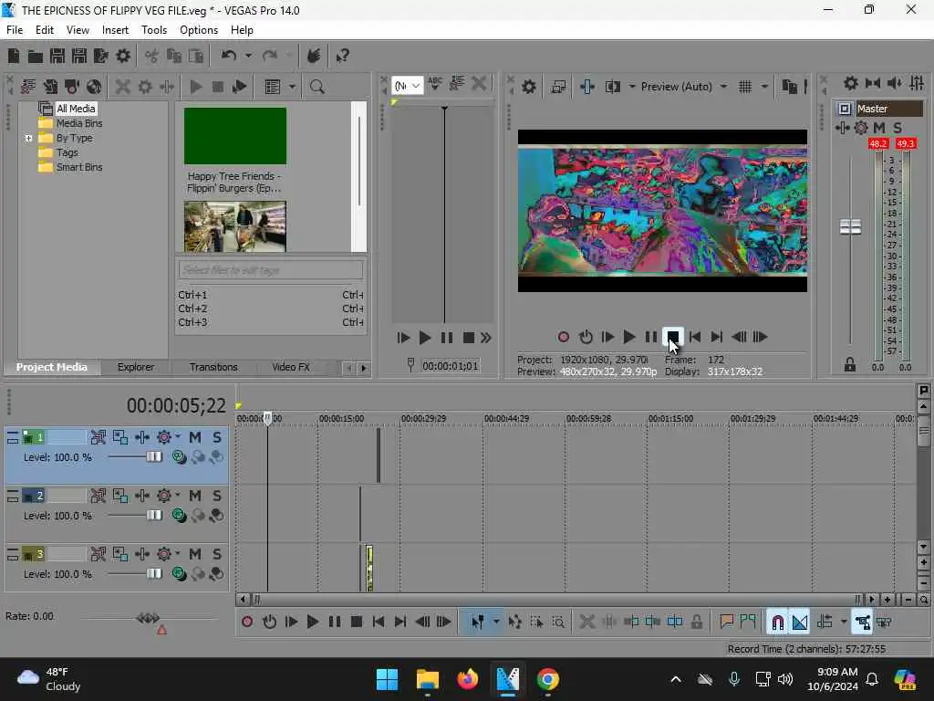Select the Tags folder in media tree
This screenshot has height=701, width=934.
tap(67, 152)
